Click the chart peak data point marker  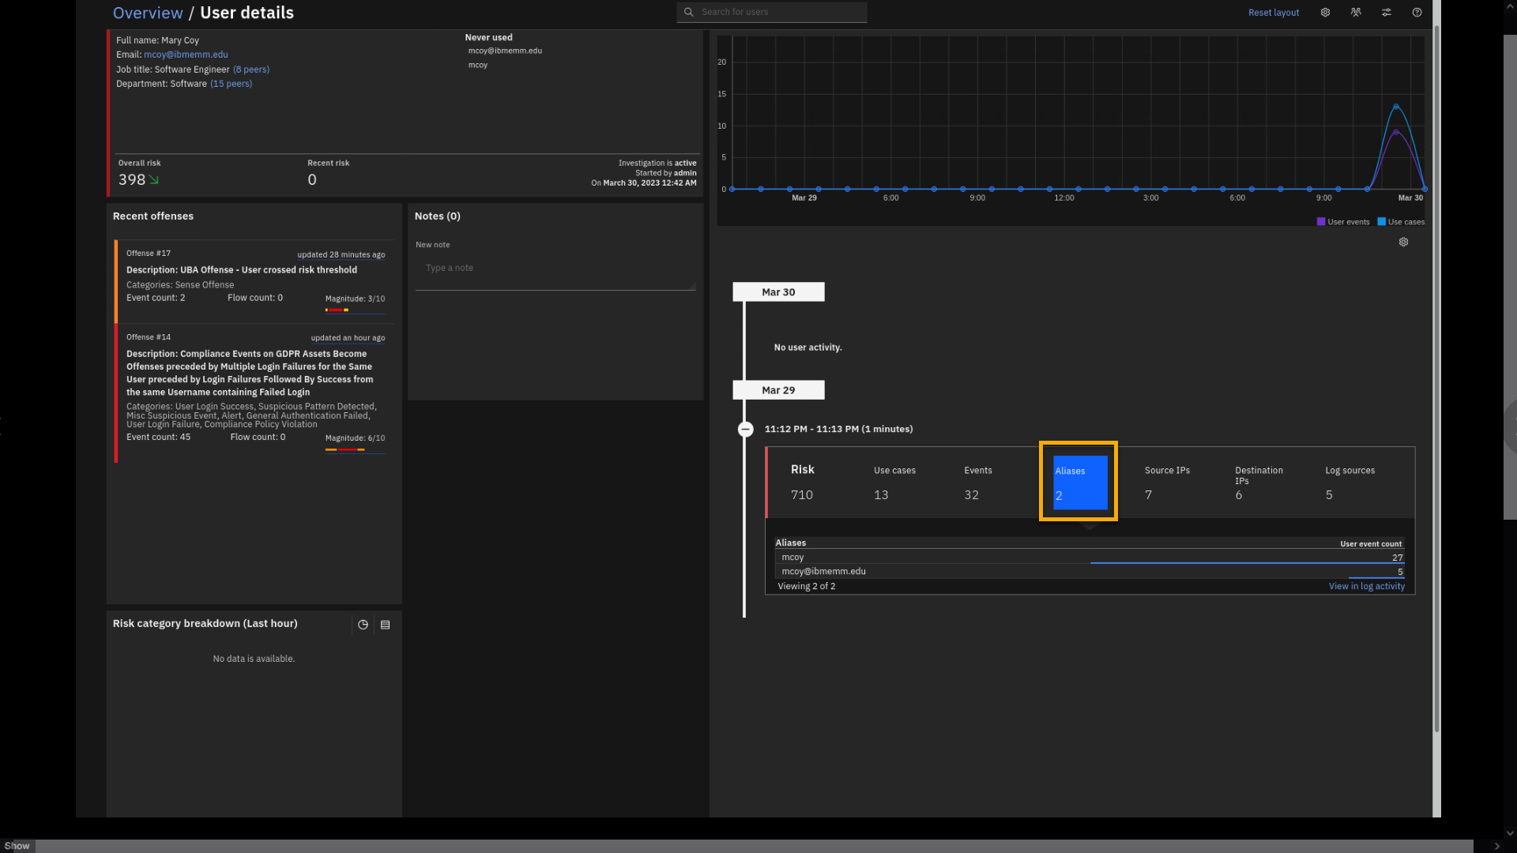tap(1396, 106)
